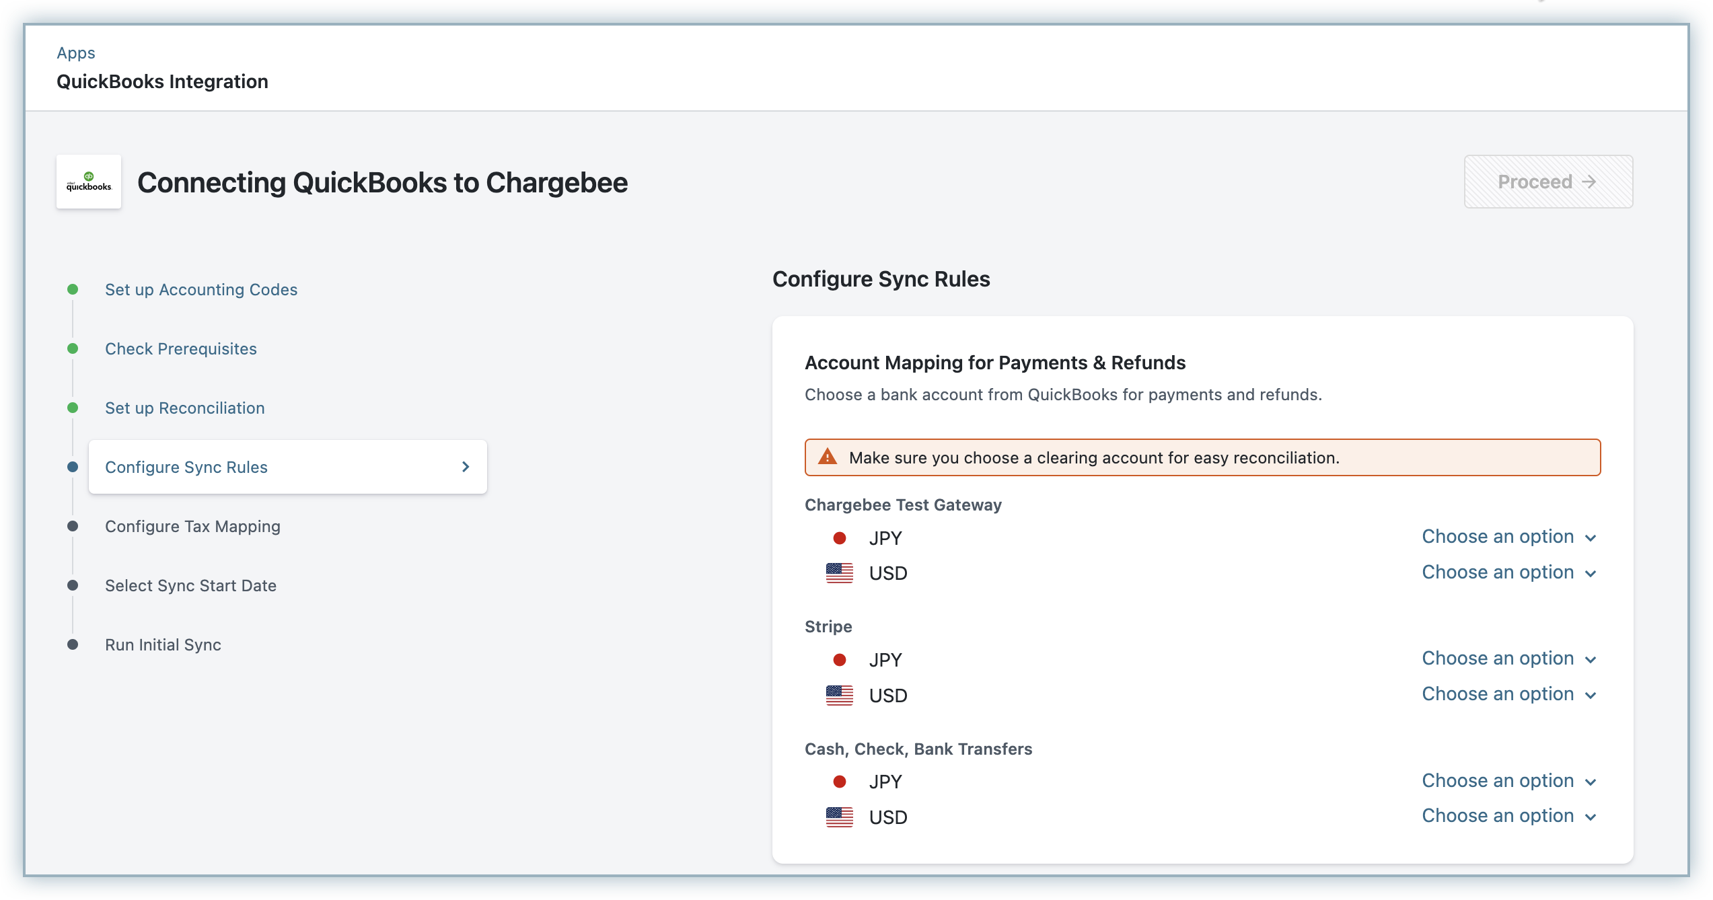Select the Run Initial Sync step
The image size is (1713, 900).
point(163,644)
